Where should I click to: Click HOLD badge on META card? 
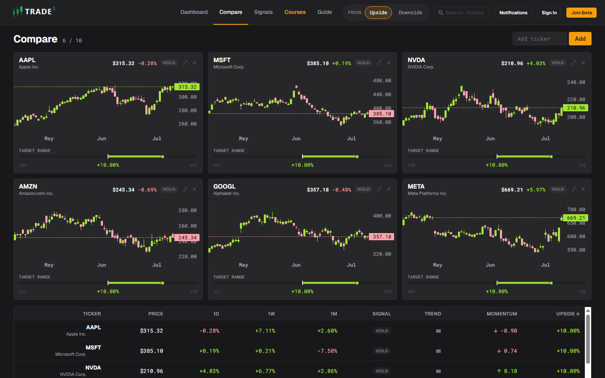[558, 189]
